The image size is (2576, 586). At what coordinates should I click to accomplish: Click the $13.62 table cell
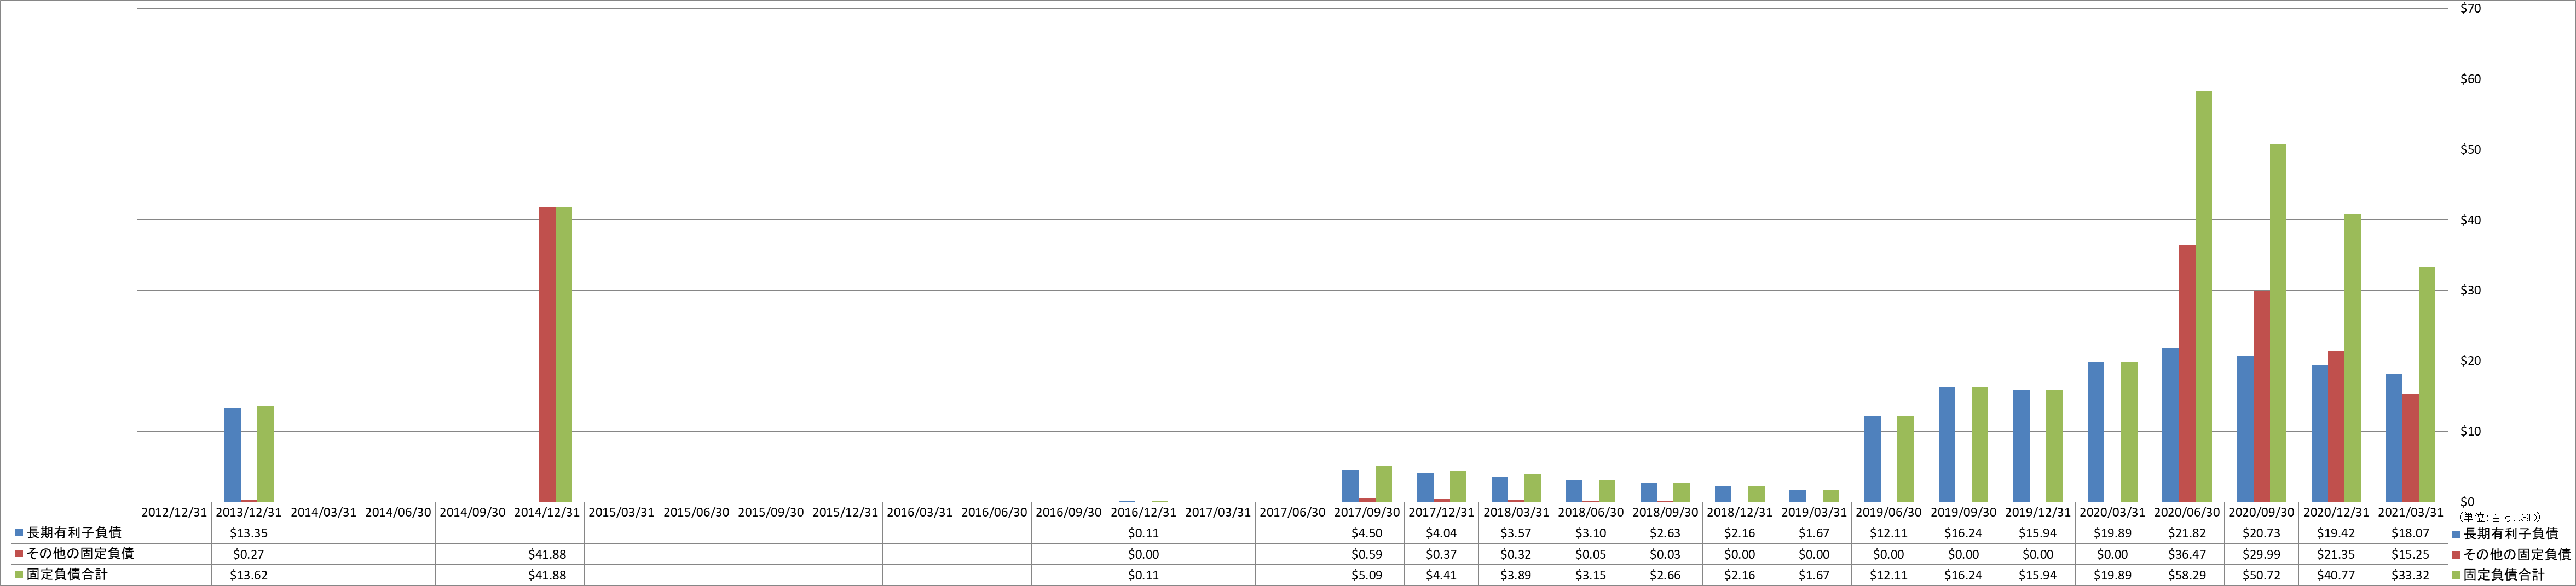coord(249,575)
